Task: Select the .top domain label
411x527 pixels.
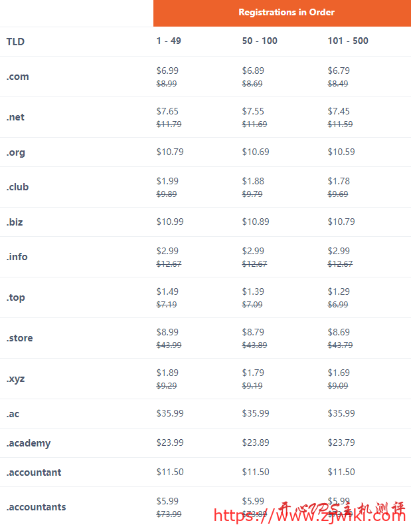Action: pos(16,297)
